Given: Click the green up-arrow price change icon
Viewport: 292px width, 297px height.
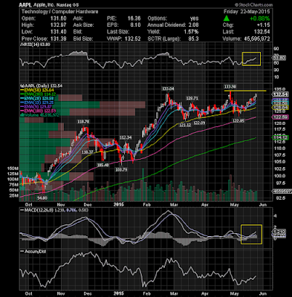Looking at the screenshot, I should (x=226, y=19).
